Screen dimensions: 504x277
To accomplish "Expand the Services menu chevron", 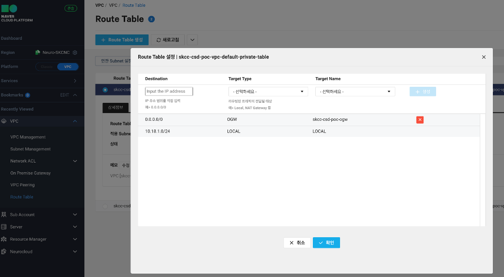I will coord(75,81).
